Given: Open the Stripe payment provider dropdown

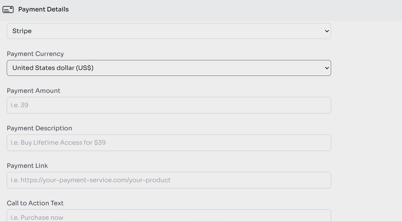Looking at the screenshot, I should (x=169, y=31).
